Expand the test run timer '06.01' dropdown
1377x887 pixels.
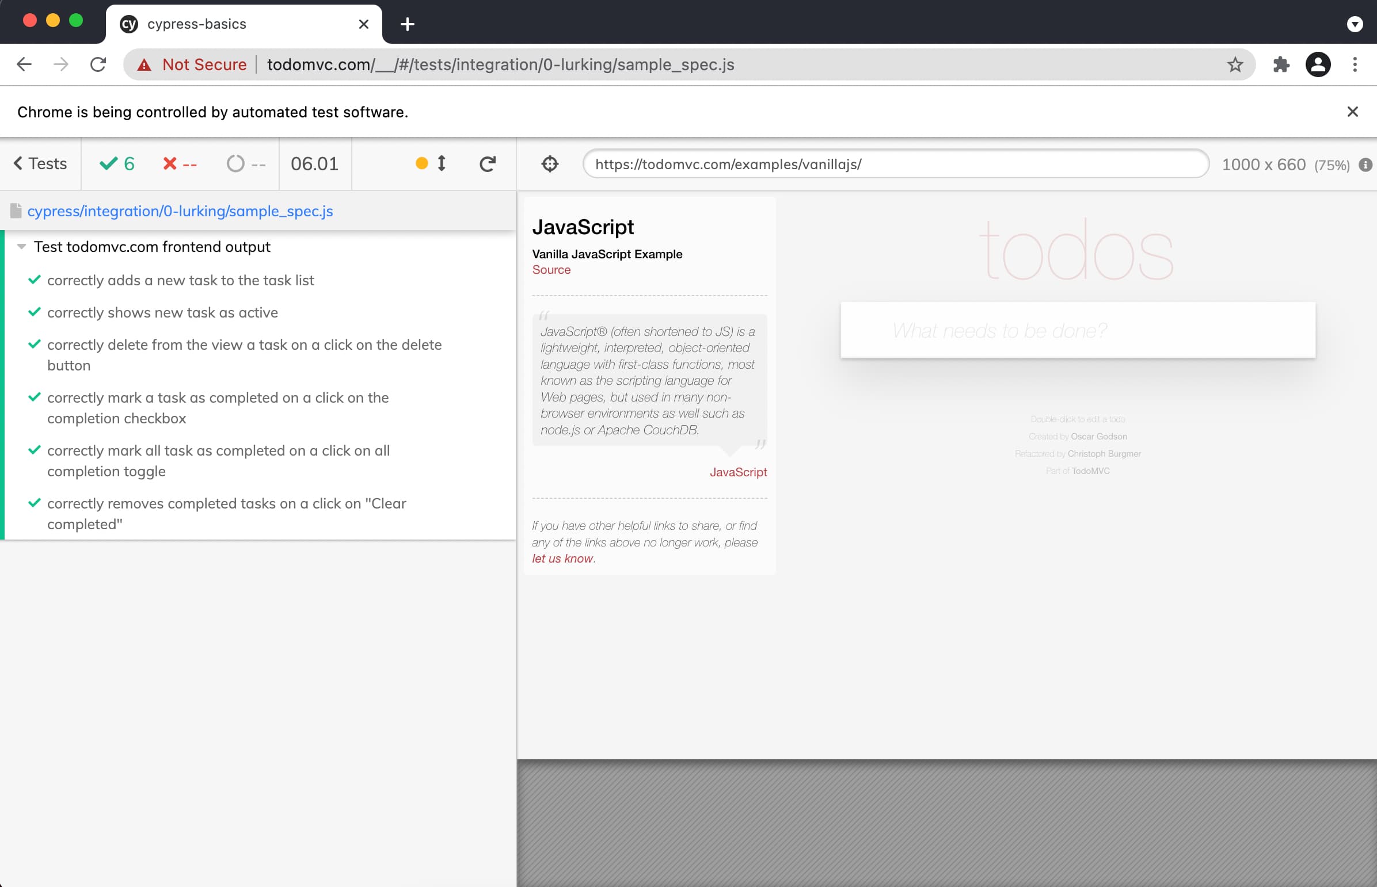click(x=314, y=163)
